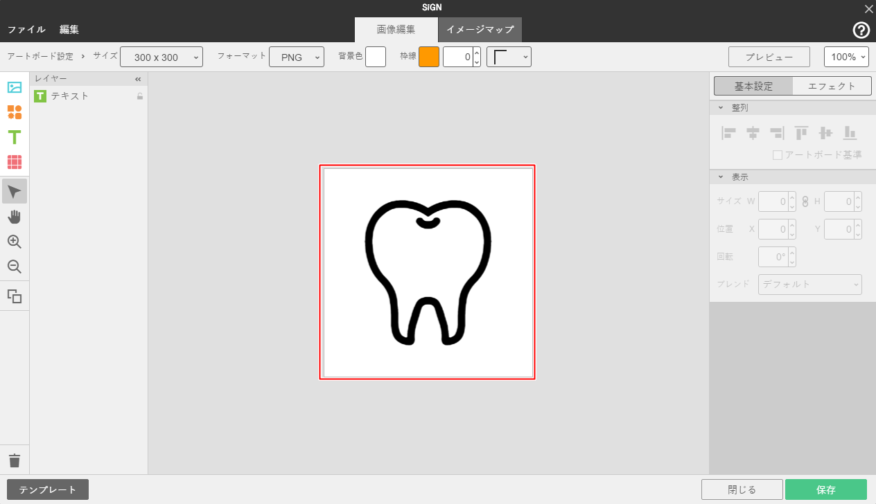Switch to イメージマップ tab
876x504 pixels.
(480, 30)
